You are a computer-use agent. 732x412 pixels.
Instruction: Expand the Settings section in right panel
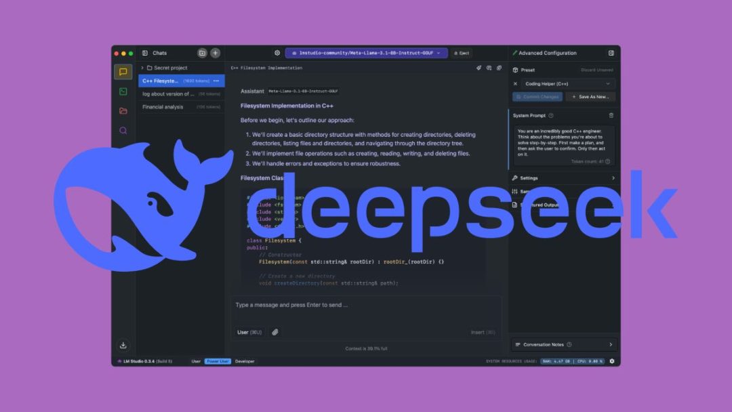point(564,178)
